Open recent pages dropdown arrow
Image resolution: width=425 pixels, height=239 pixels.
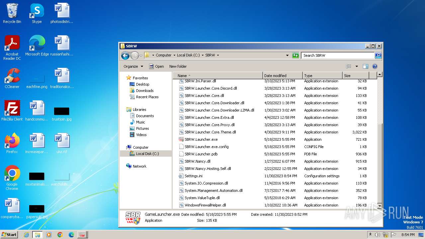[x=141, y=55]
